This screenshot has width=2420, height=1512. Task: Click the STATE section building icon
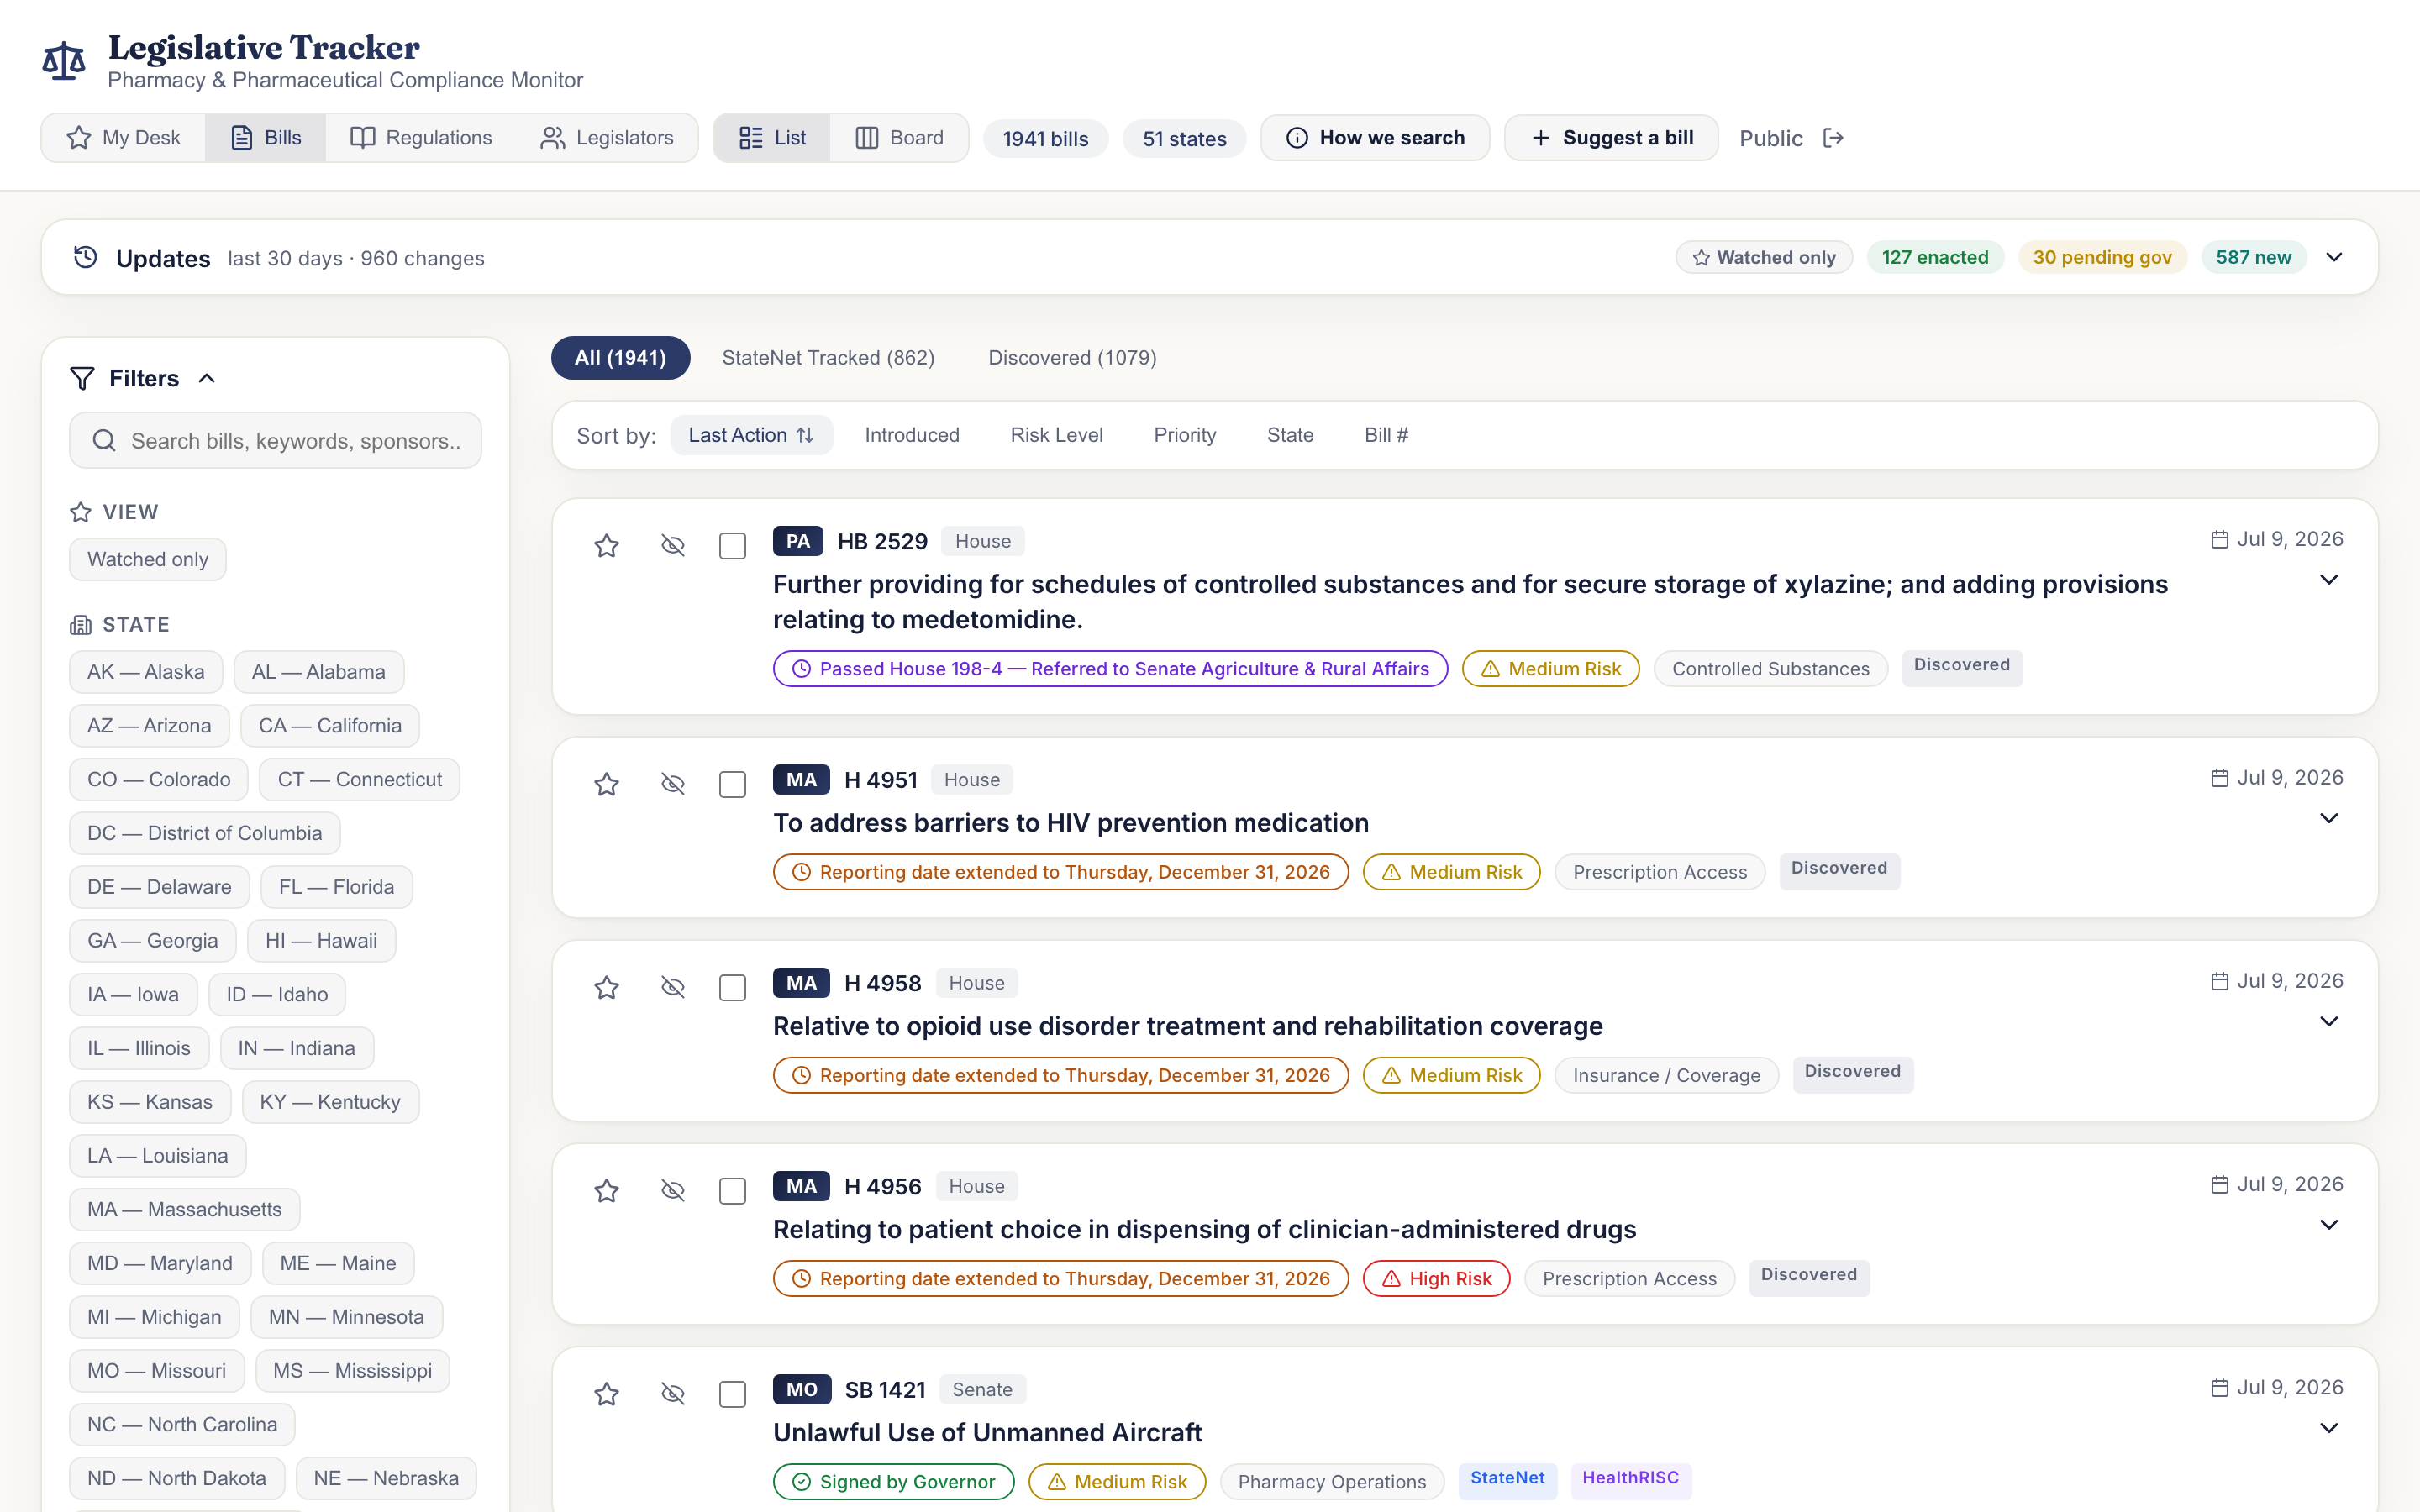click(x=81, y=625)
